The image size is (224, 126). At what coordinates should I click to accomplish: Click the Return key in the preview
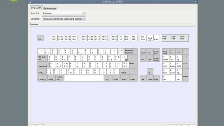pyautogui.click(x=133, y=62)
